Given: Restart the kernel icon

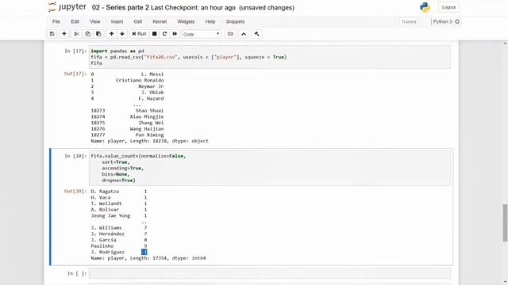Looking at the screenshot, I should click(x=164, y=34).
